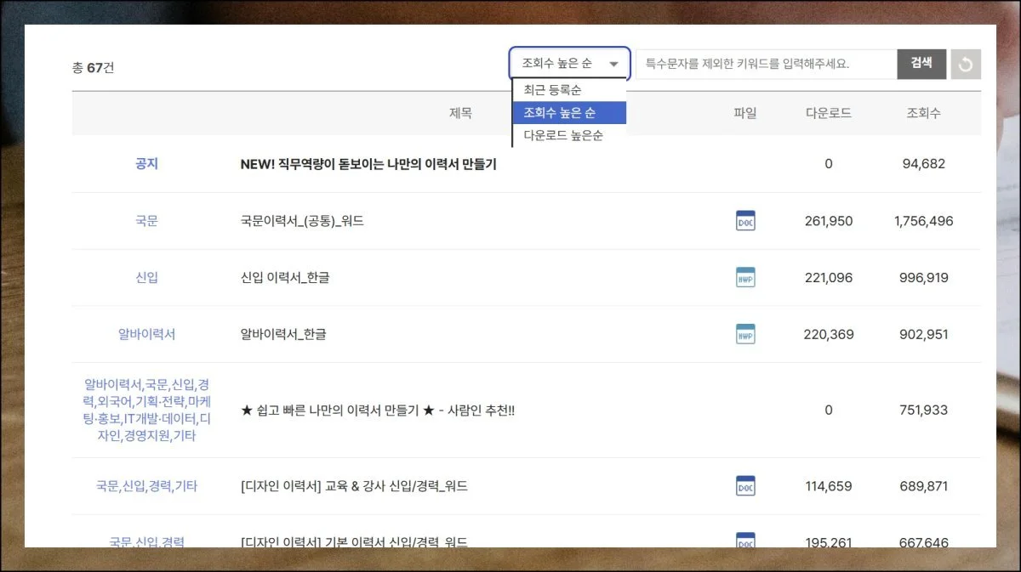
Task: Click the refresh icon beside the 검색 button
Action: [966, 63]
